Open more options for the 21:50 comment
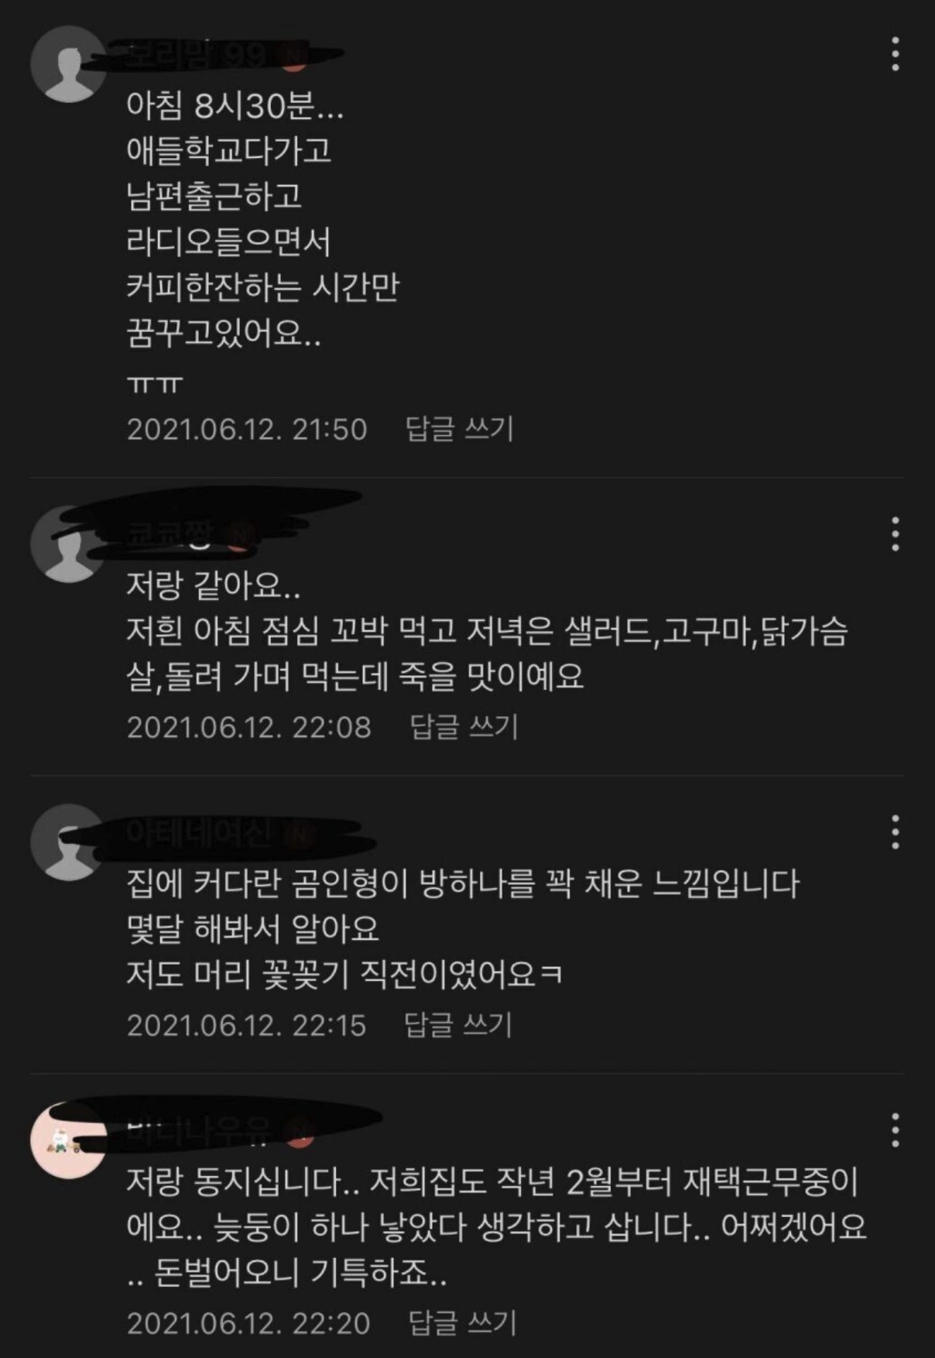Image resolution: width=935 pixels, height=1358 pixels. [x=896, y=54]
